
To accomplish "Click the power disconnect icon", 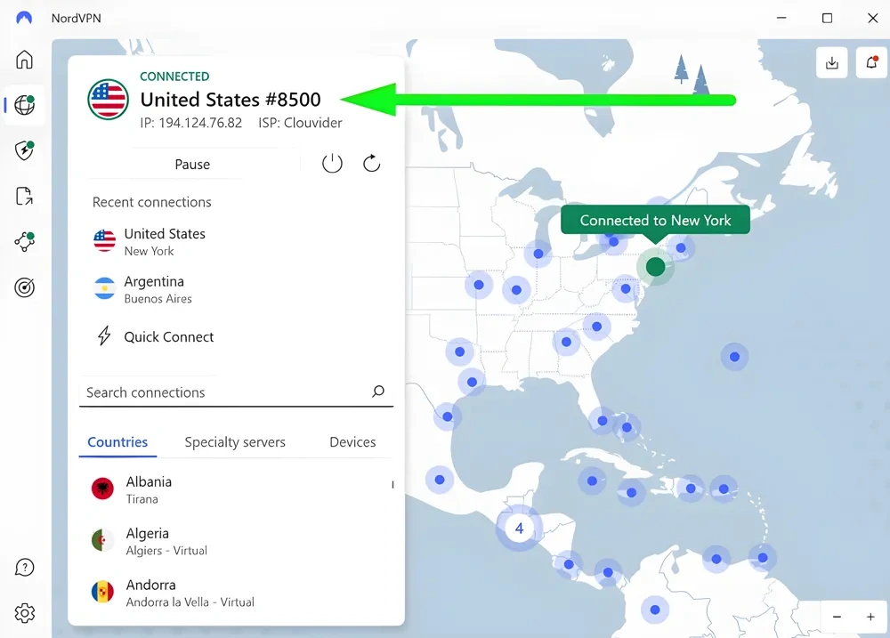I will pyautogui.click(x=332, y=164).
